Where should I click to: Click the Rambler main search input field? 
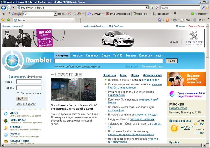coord(108,61)
